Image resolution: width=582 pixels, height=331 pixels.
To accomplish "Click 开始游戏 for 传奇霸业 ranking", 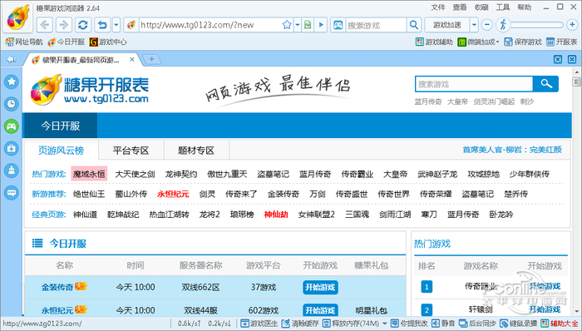I will pyautogui.click(x=545, y=286).
